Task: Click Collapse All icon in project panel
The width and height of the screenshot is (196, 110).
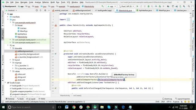Action: tap(40, 10)
